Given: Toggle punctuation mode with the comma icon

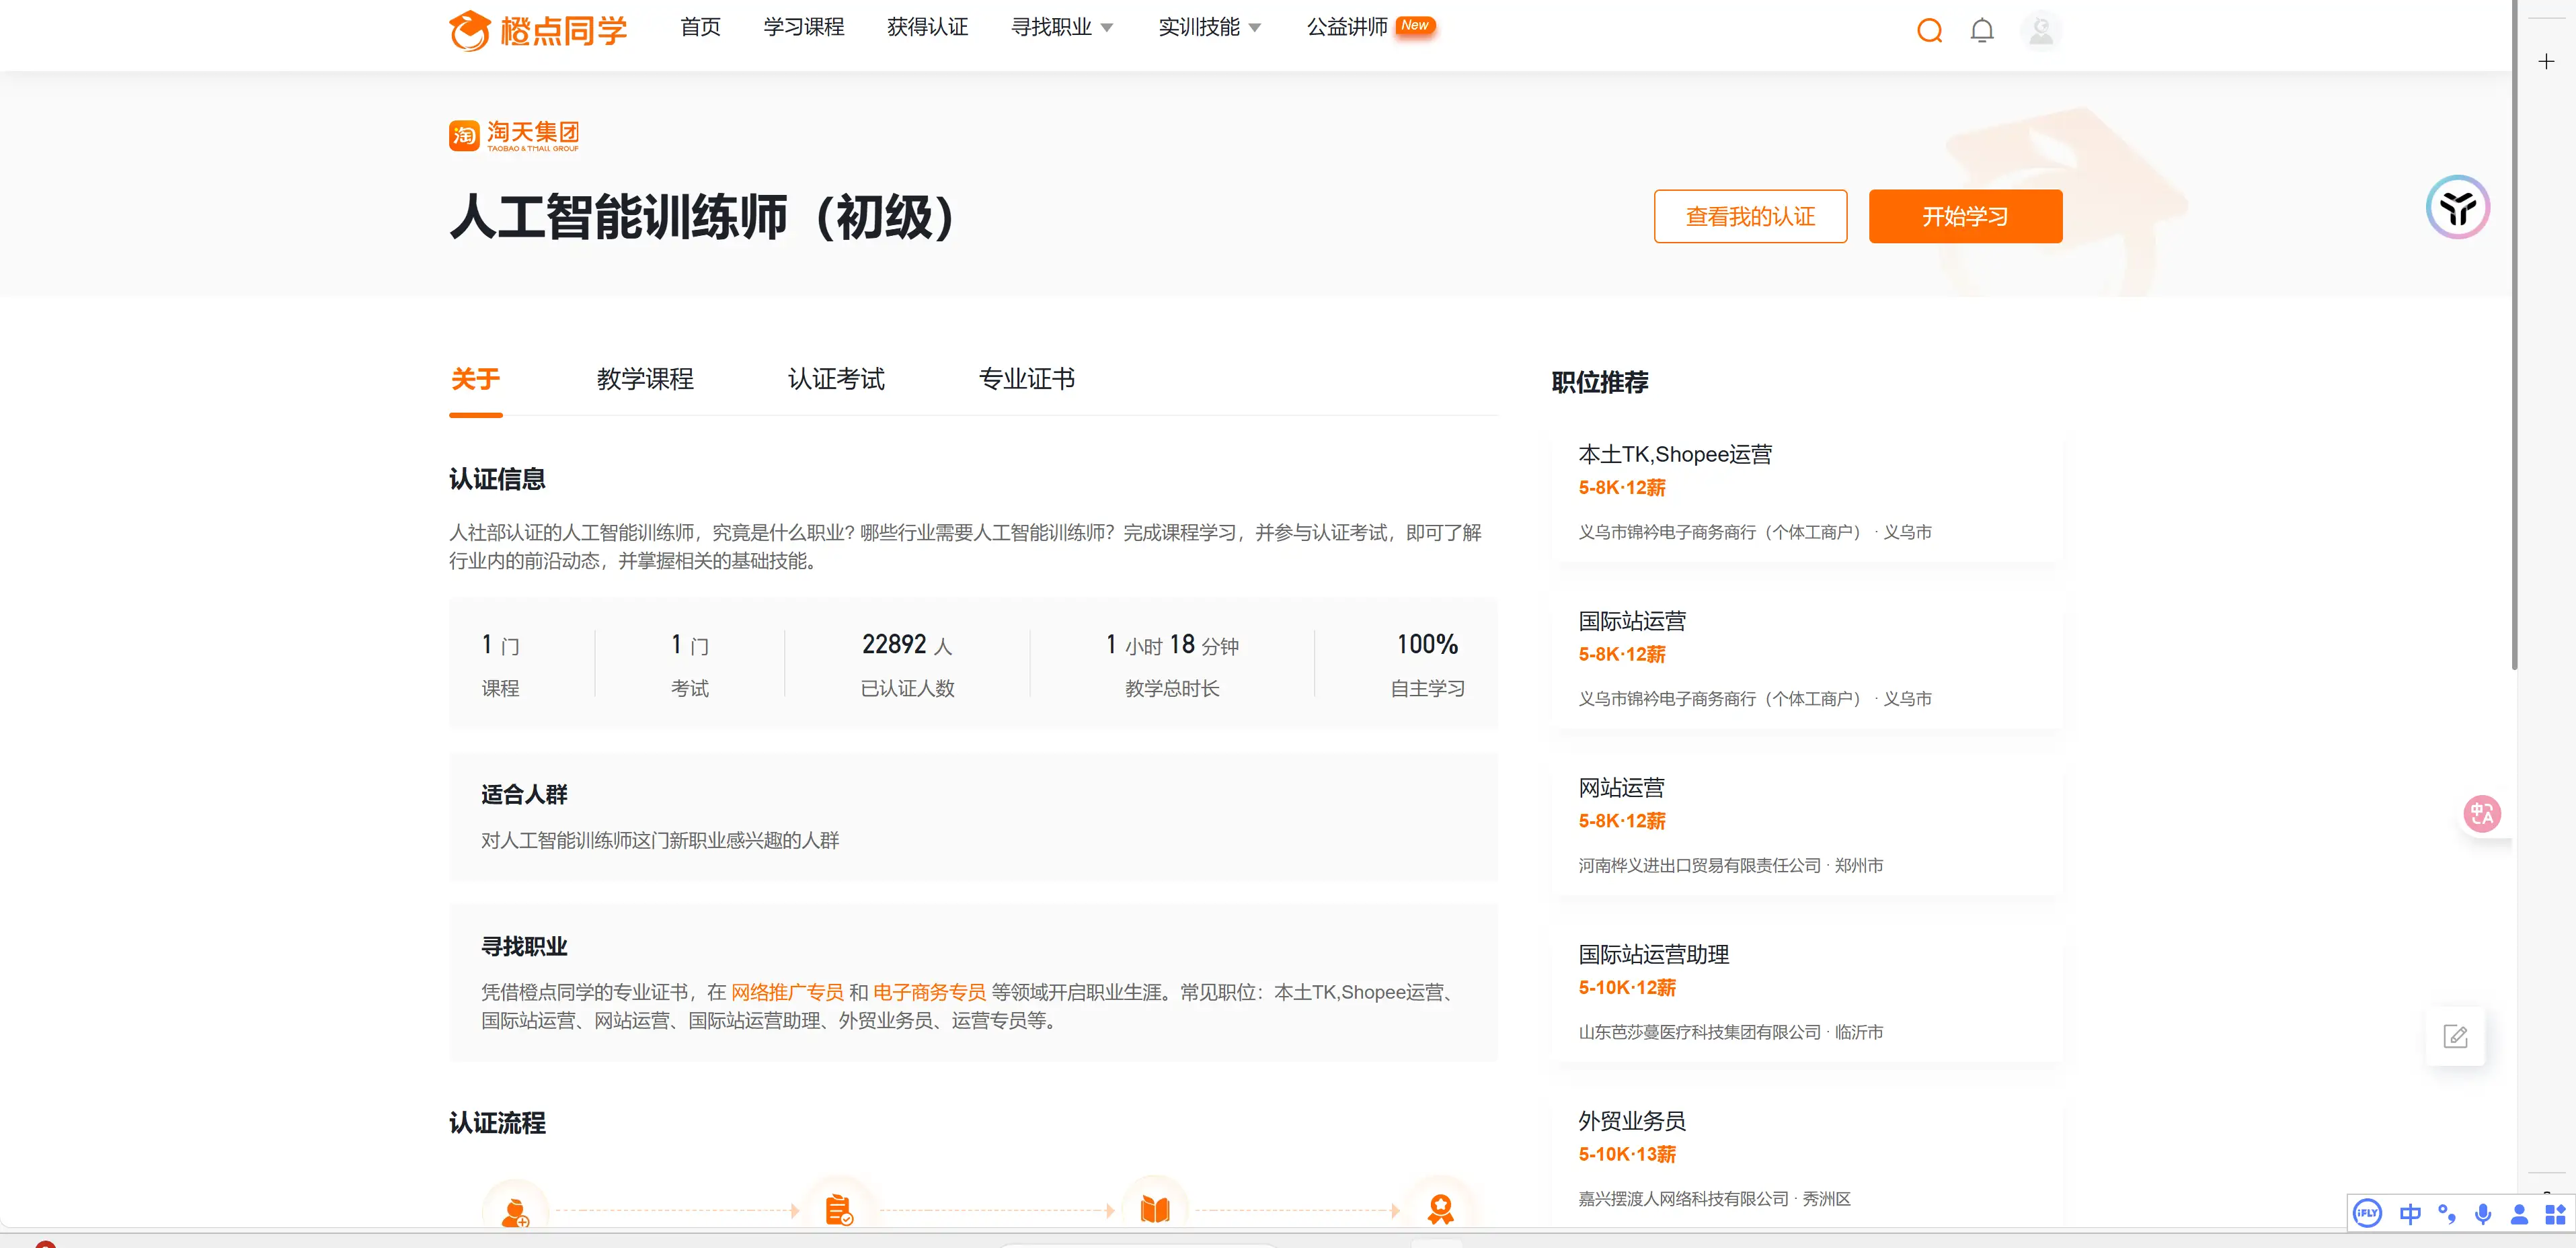Looking at the screenshot, I should [2447, 1214].
